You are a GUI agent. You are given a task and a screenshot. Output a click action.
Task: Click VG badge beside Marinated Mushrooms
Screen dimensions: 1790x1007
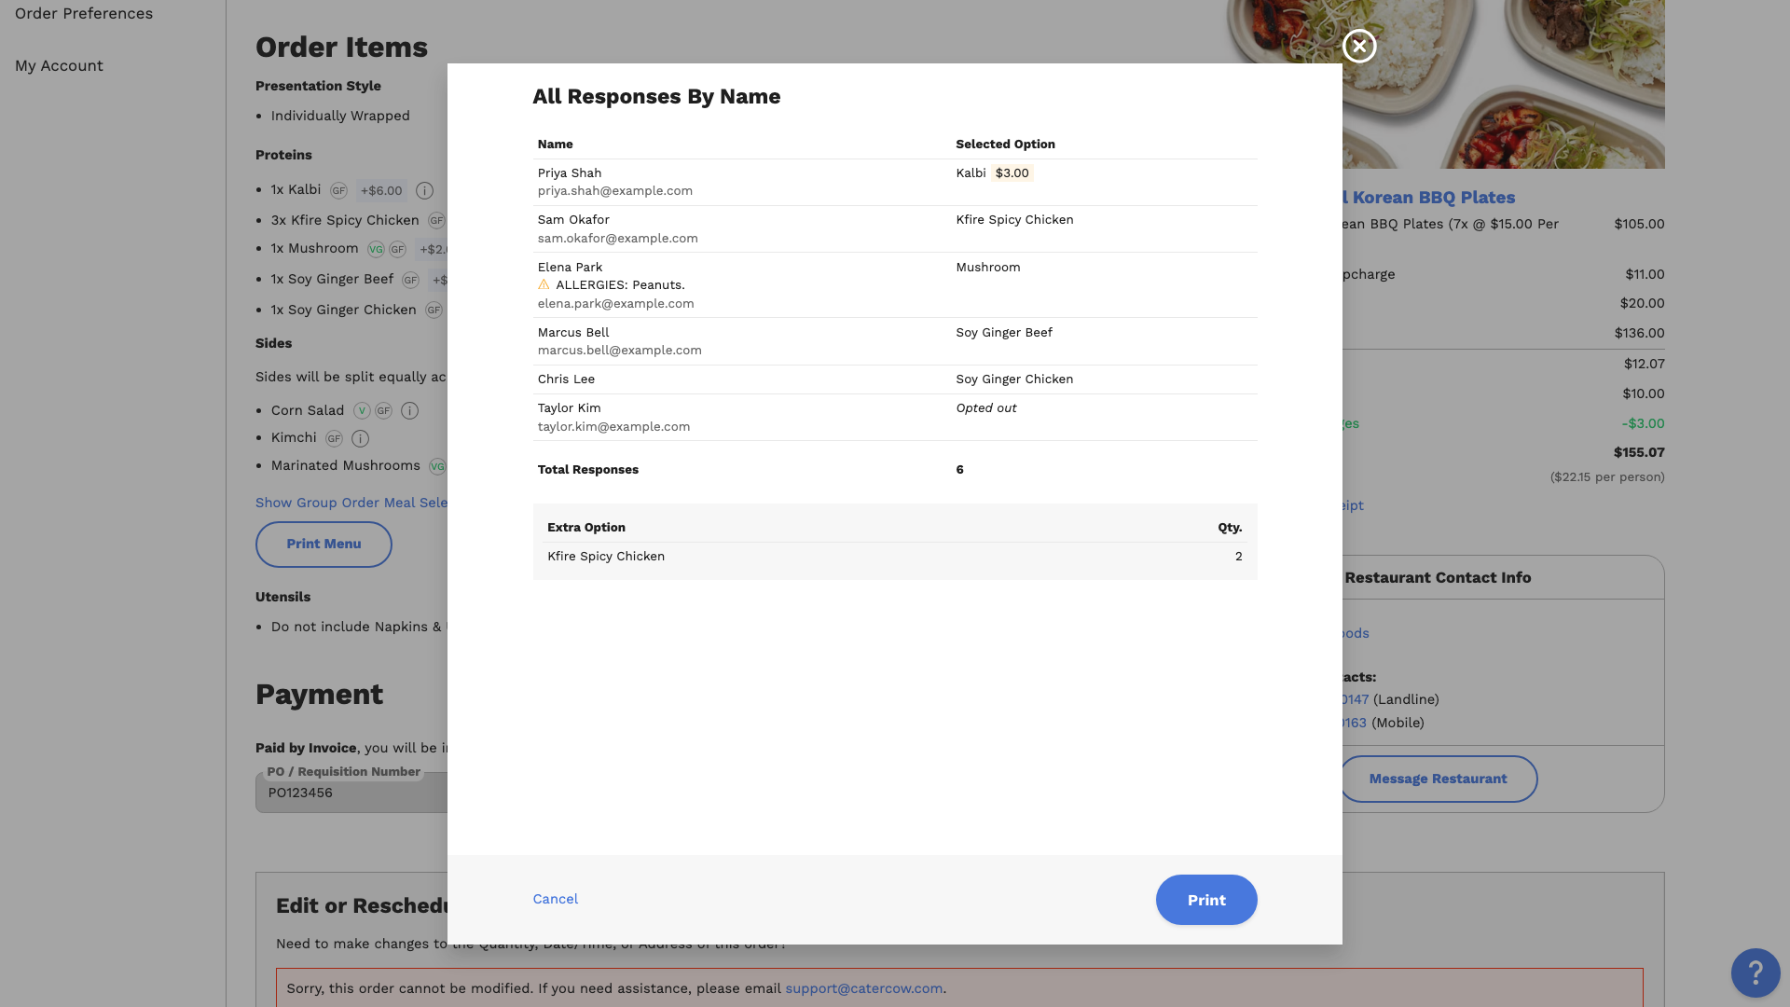coord(437,466)
